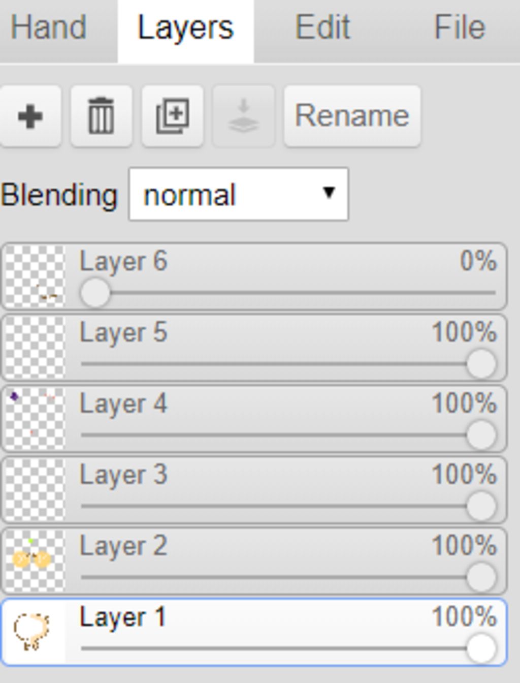Switch to the Hand tab
Screen dimensions: 520x683
pos(49,28)
